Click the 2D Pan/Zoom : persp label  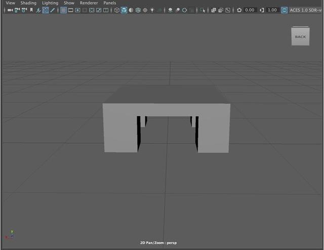[x=158, y=243]
